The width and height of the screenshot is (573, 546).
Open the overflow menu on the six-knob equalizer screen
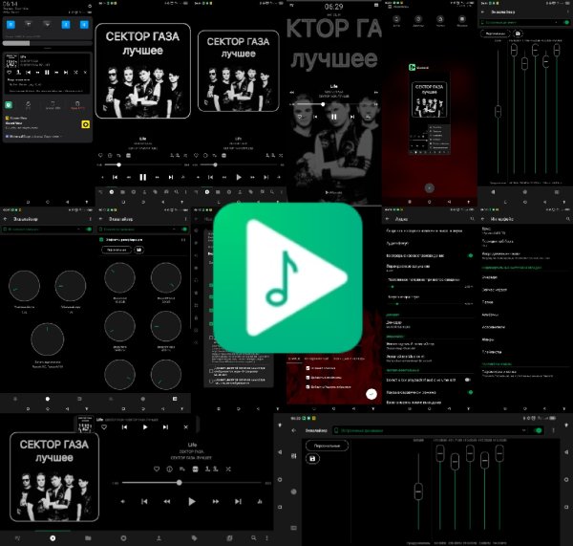pos(185,219)
